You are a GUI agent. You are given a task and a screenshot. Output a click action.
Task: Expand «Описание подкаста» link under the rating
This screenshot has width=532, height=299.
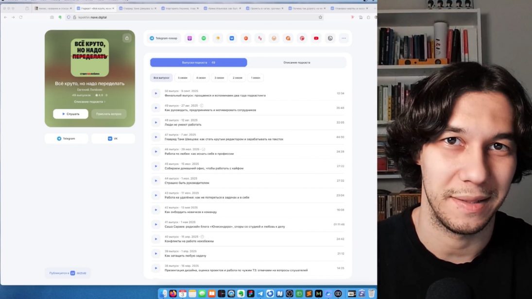89,102
